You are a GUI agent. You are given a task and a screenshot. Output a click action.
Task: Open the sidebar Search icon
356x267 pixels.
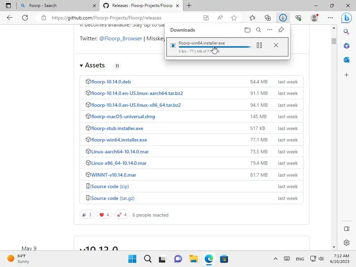[x=346, y=32]
